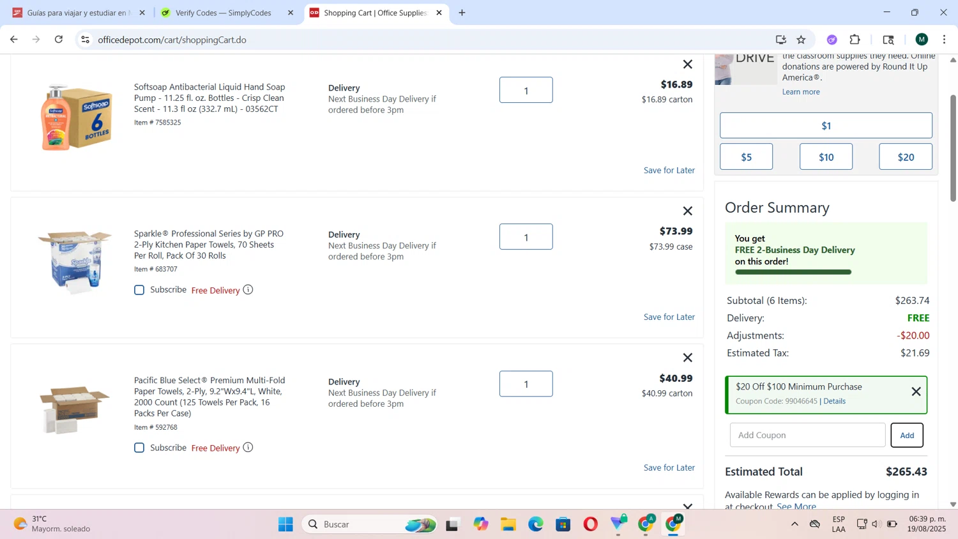Open the browser extensions puzzle icon
This screenshot has width=958, height=539.
tap(855, 40)
